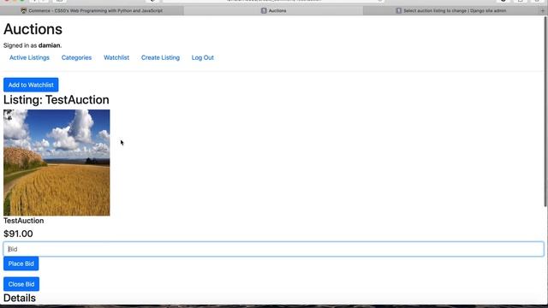Open the Active Listings link

(29, 57)
